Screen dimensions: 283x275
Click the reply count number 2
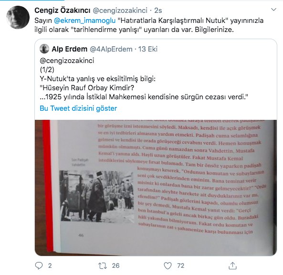click(50, 265)
